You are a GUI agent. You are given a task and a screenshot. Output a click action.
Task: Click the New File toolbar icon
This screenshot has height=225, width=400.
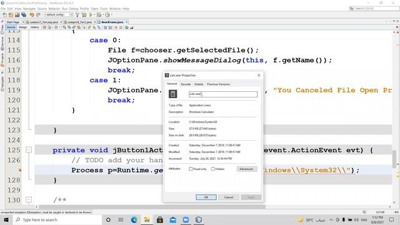click(4, 15)
